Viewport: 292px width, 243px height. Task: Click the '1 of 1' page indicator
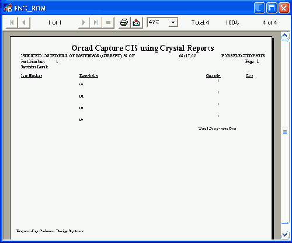click(x=55, y=23)
